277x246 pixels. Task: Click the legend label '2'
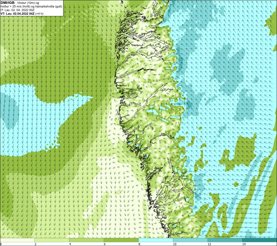point(35,244)
